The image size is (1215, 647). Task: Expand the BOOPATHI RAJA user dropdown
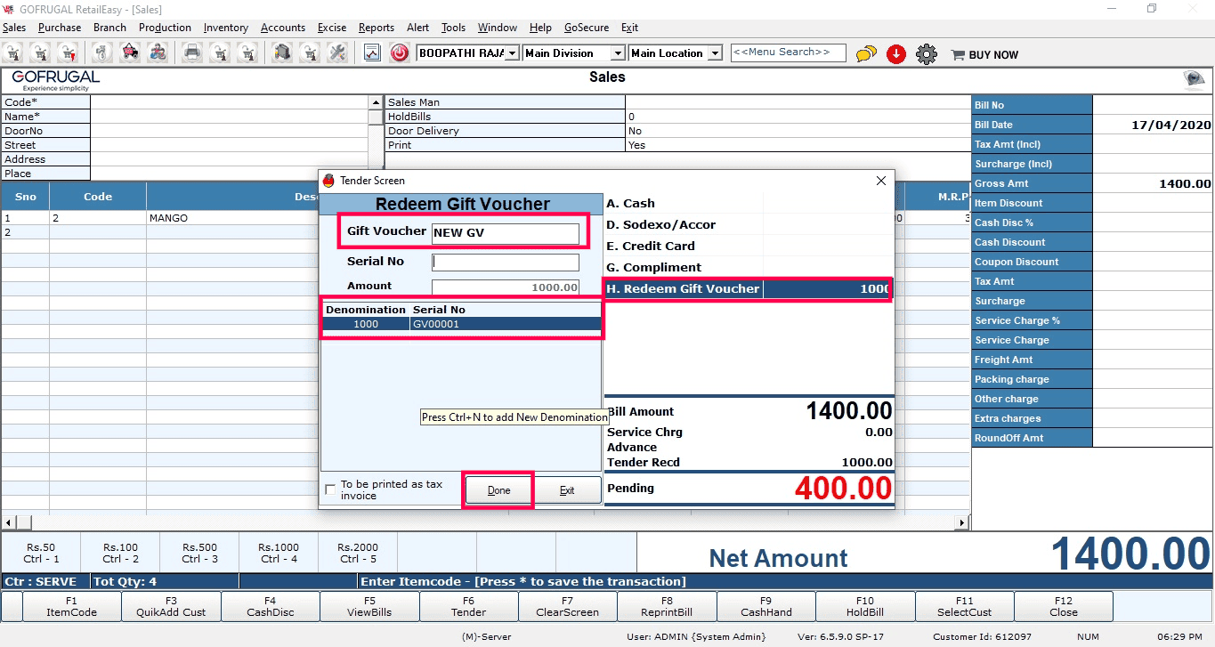(x=512, y=53)
